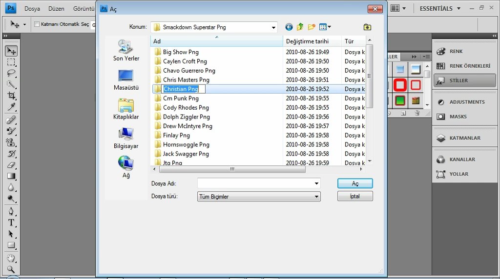Open Kitaplıklar location
500x279 pixels.
(x=126, y=109)
